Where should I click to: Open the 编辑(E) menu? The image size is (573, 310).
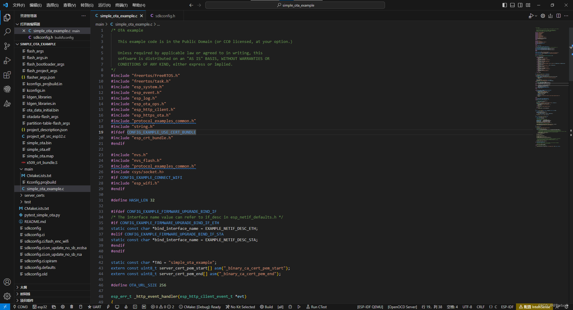[x=36, y=5]
